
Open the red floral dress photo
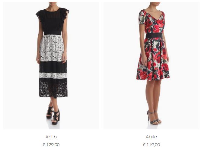click(x=151, y=65)
